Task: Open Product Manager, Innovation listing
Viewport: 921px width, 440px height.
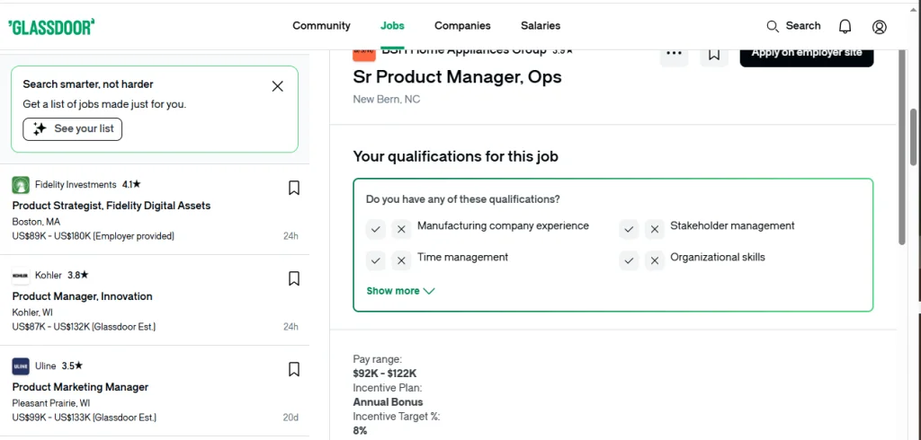Action: (82, 296)
